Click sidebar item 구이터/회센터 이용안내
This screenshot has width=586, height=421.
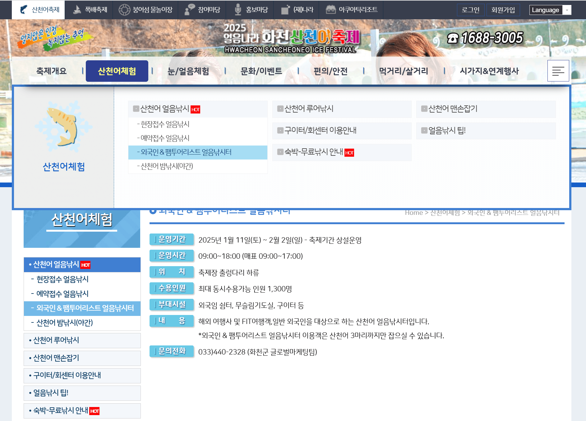[x=82, y=376]
